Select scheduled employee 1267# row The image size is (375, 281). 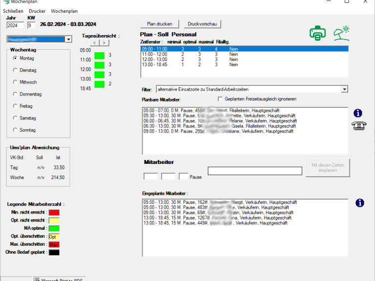pyautogui.click(x=245, y=218)
